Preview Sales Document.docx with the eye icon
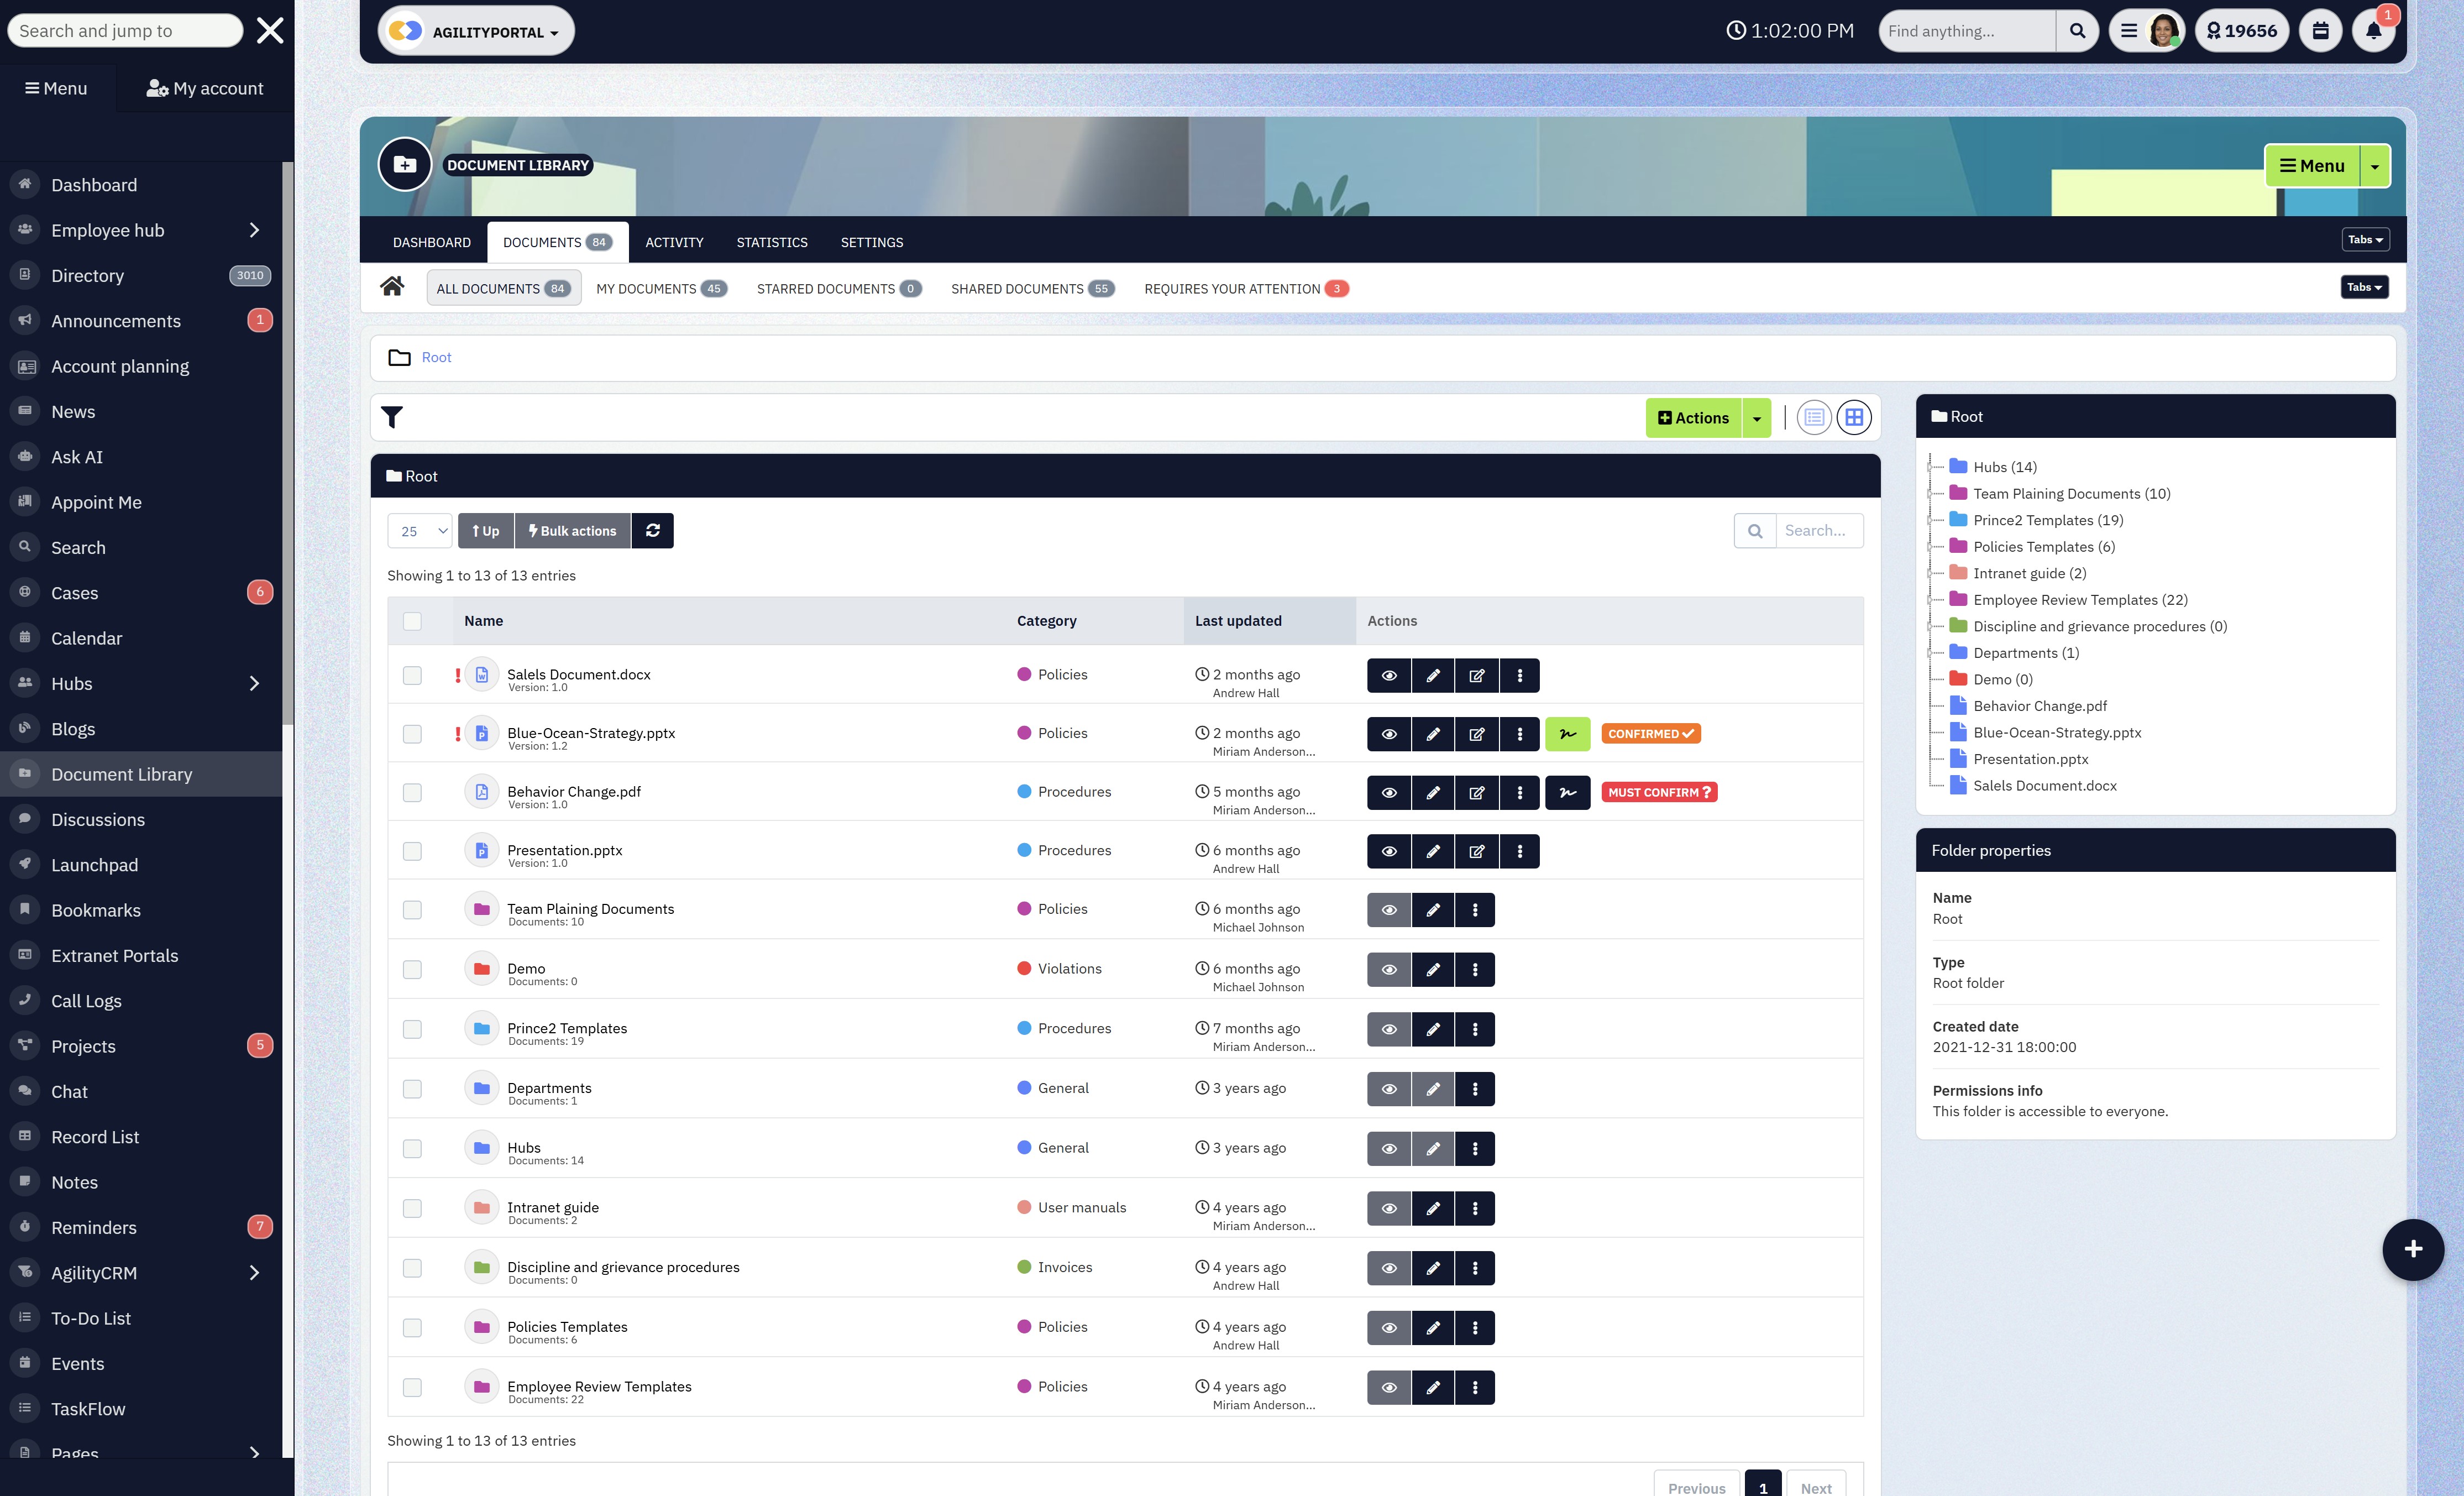Image resolution: width=2464 pixels, height=1496 pixels. point(1389,675)
